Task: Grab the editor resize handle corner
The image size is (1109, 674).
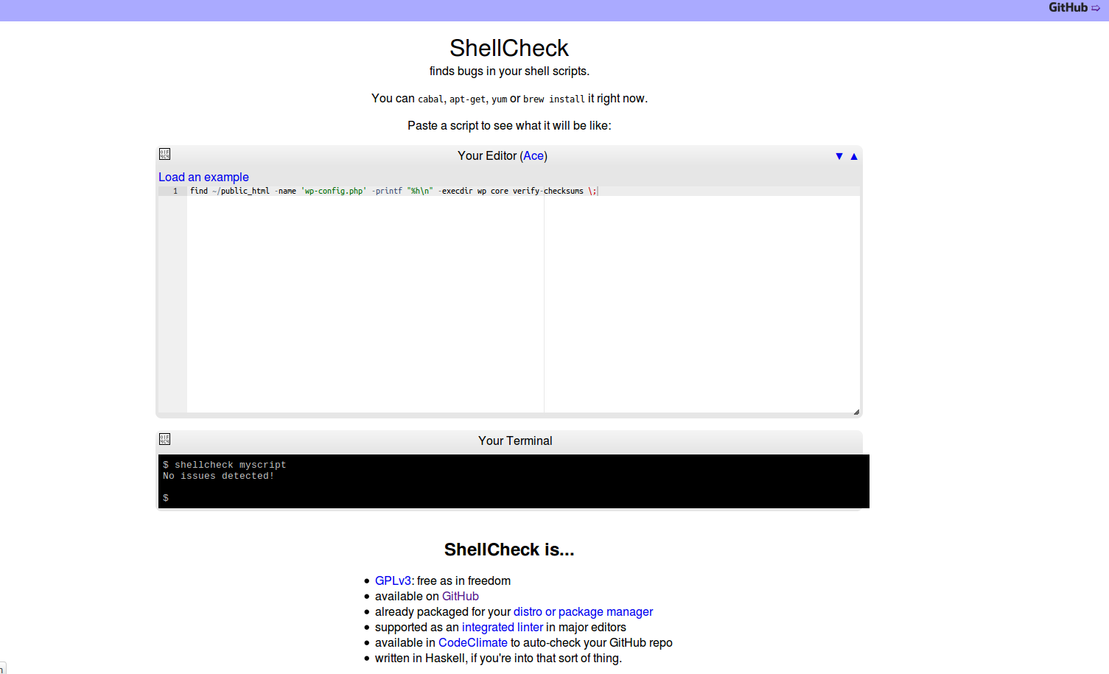Action: (x=856, y=412)
